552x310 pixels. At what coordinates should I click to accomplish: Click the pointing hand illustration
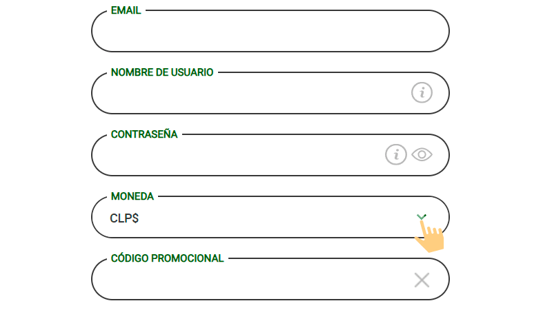[430, 238]
